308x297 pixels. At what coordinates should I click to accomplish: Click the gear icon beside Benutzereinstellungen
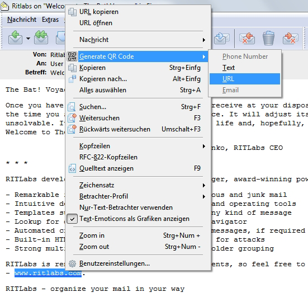[x=72, y=263]
